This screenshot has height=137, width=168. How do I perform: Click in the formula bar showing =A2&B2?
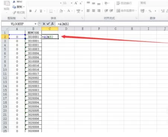click(x=112, y=24)
